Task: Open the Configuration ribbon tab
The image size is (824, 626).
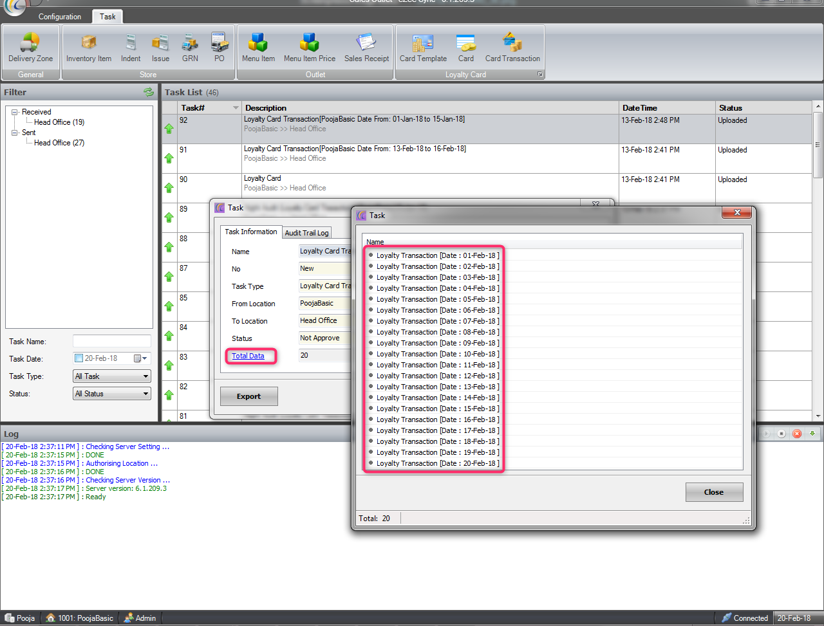Action: 60,17
